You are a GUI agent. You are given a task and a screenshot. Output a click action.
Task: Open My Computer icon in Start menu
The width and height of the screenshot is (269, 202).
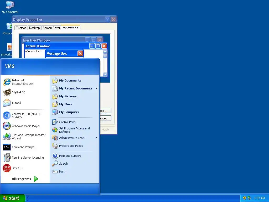(55, 112)
